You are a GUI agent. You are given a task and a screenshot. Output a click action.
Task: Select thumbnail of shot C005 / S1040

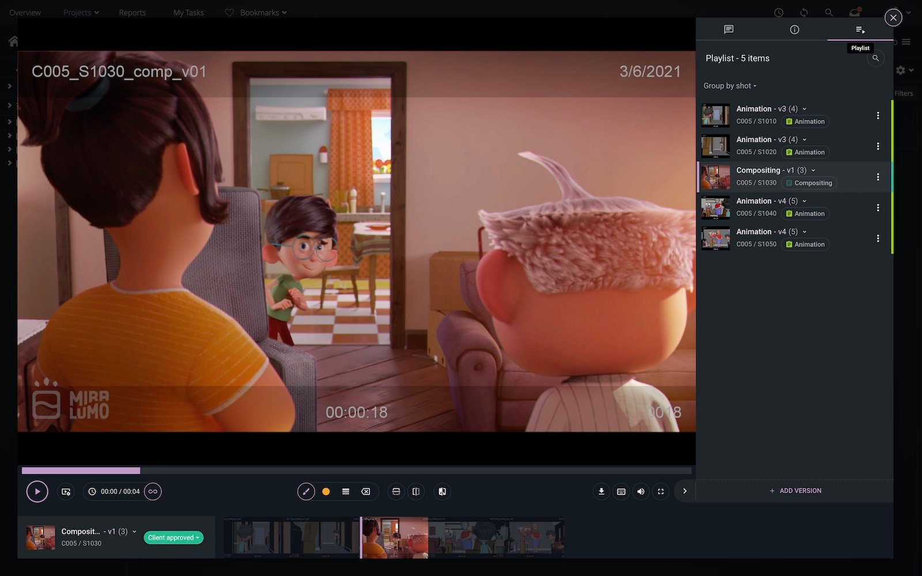click(716, 207)
